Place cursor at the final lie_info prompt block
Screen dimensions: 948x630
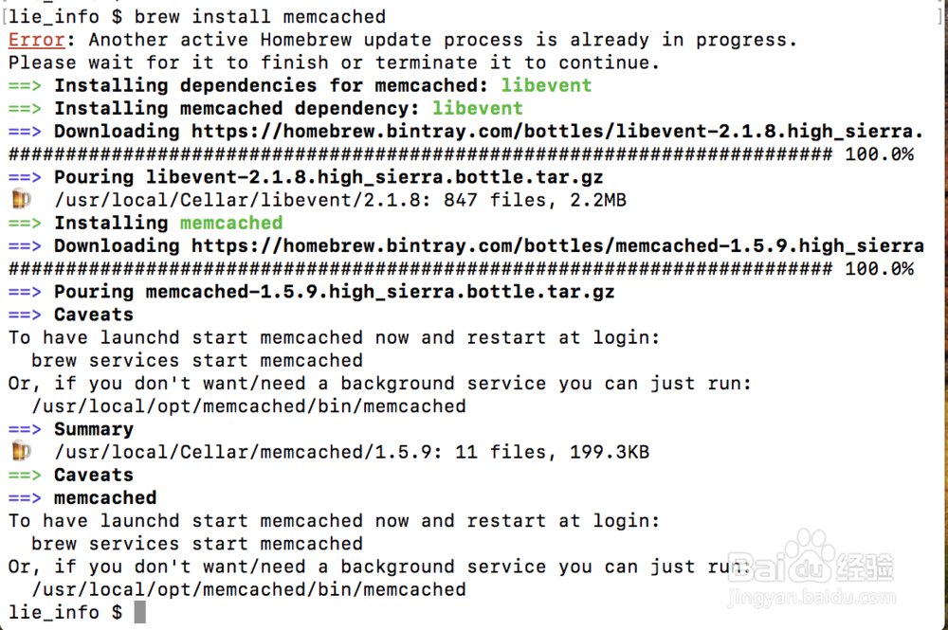[x=139, y=612]
